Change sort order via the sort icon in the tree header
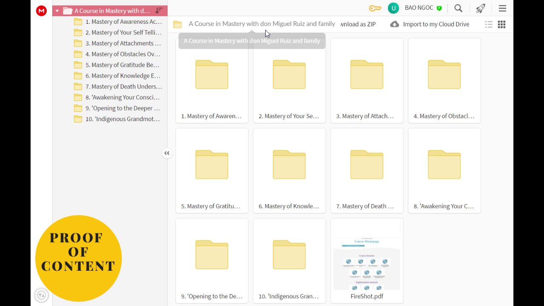544x306 pixels. coord(159,11)
